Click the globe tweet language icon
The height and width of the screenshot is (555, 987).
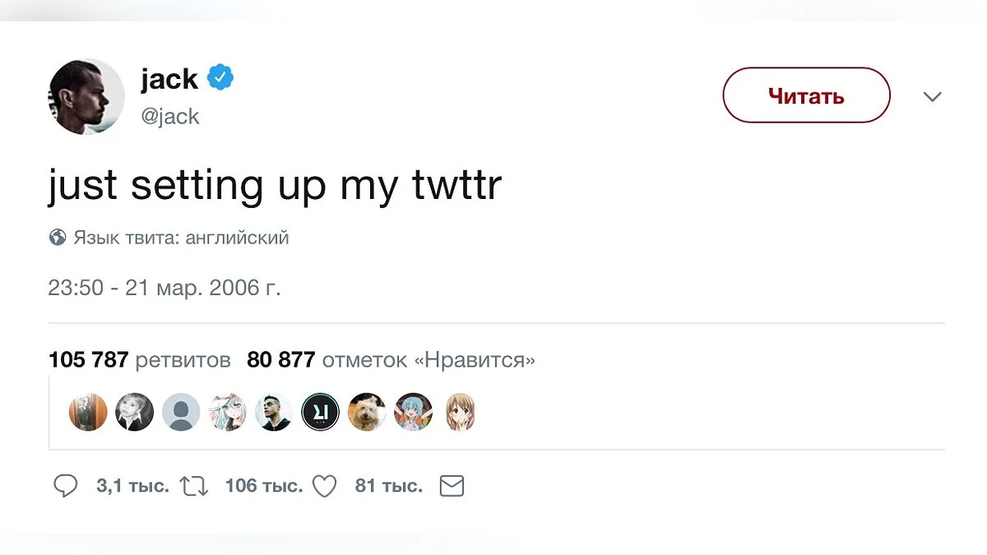(58, 238)
